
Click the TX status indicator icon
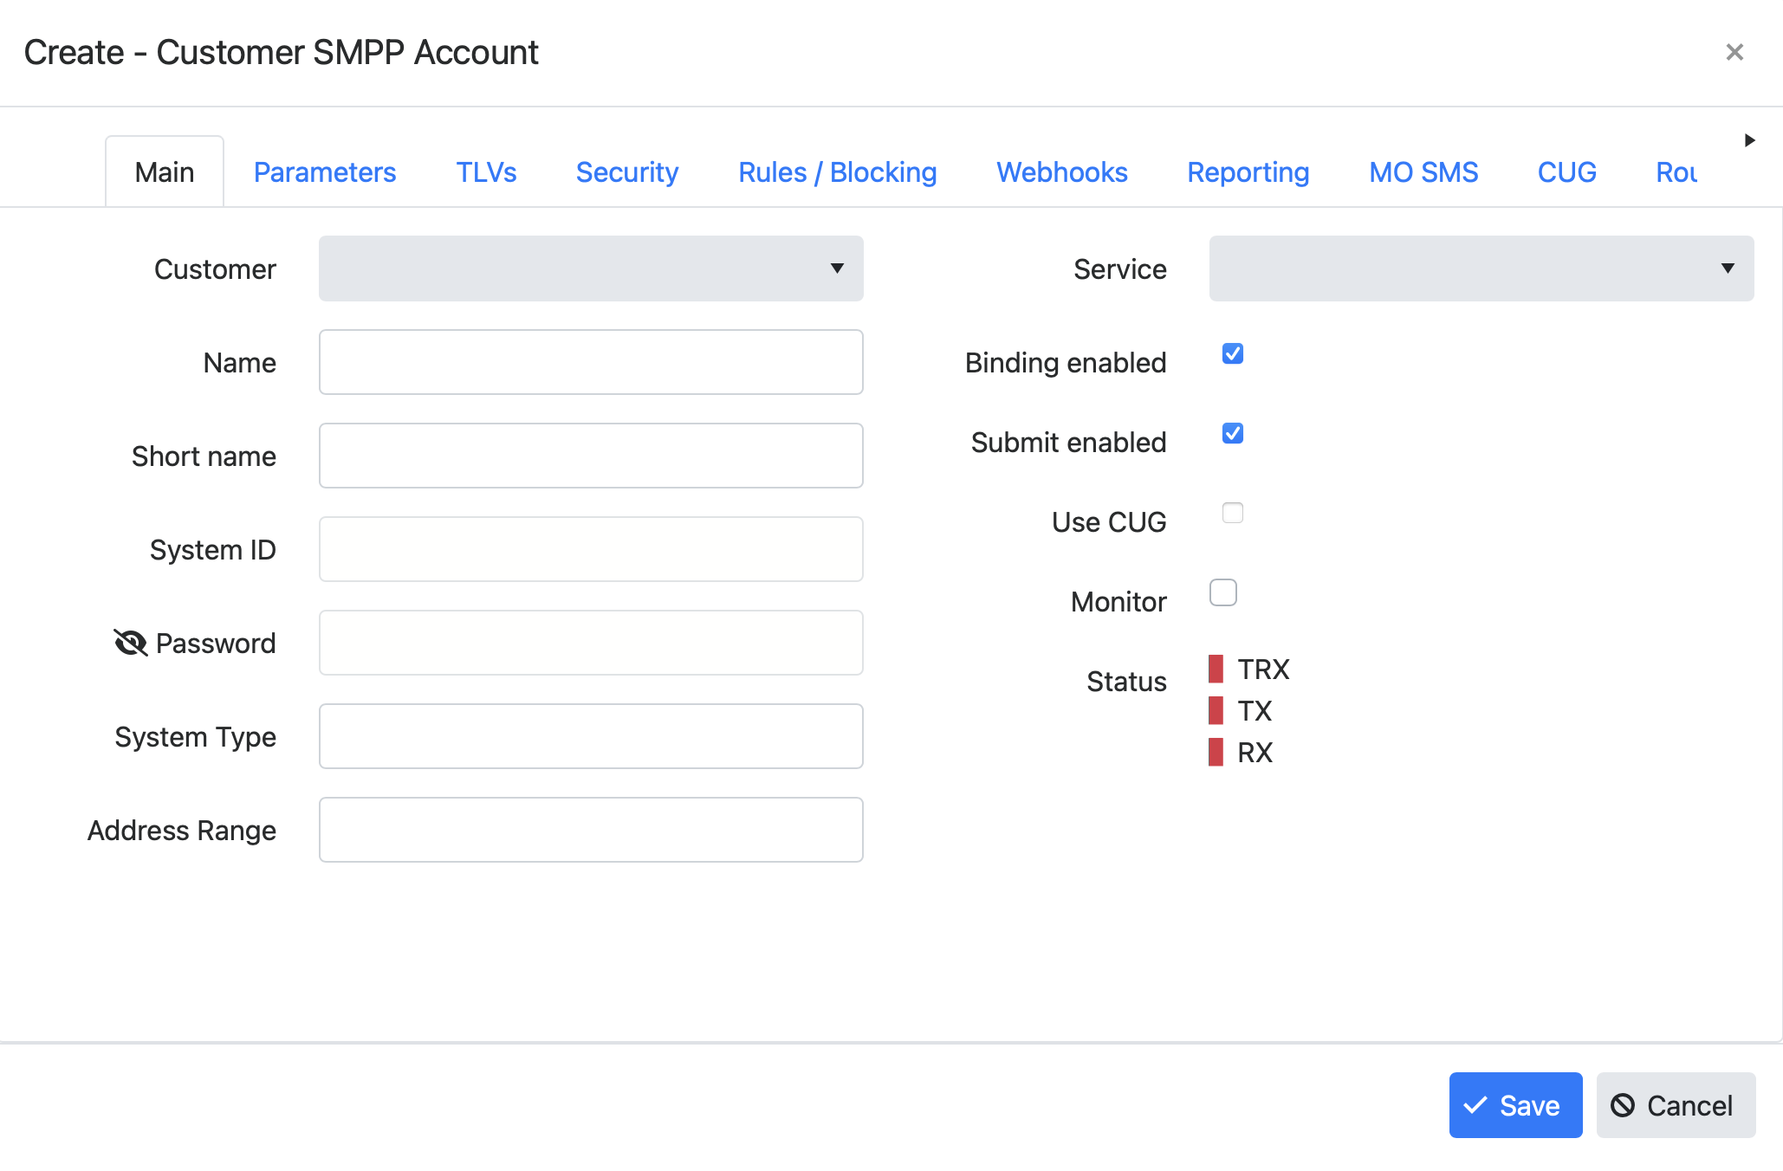tap(1216, 709)
